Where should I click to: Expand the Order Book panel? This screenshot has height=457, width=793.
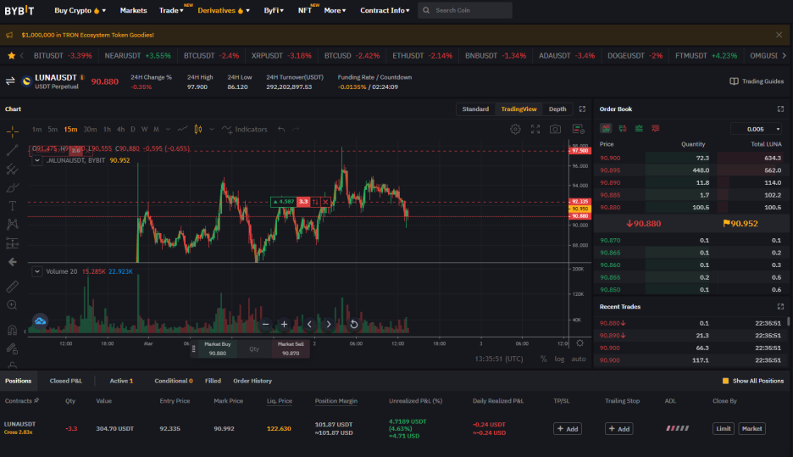pos(780,109)
